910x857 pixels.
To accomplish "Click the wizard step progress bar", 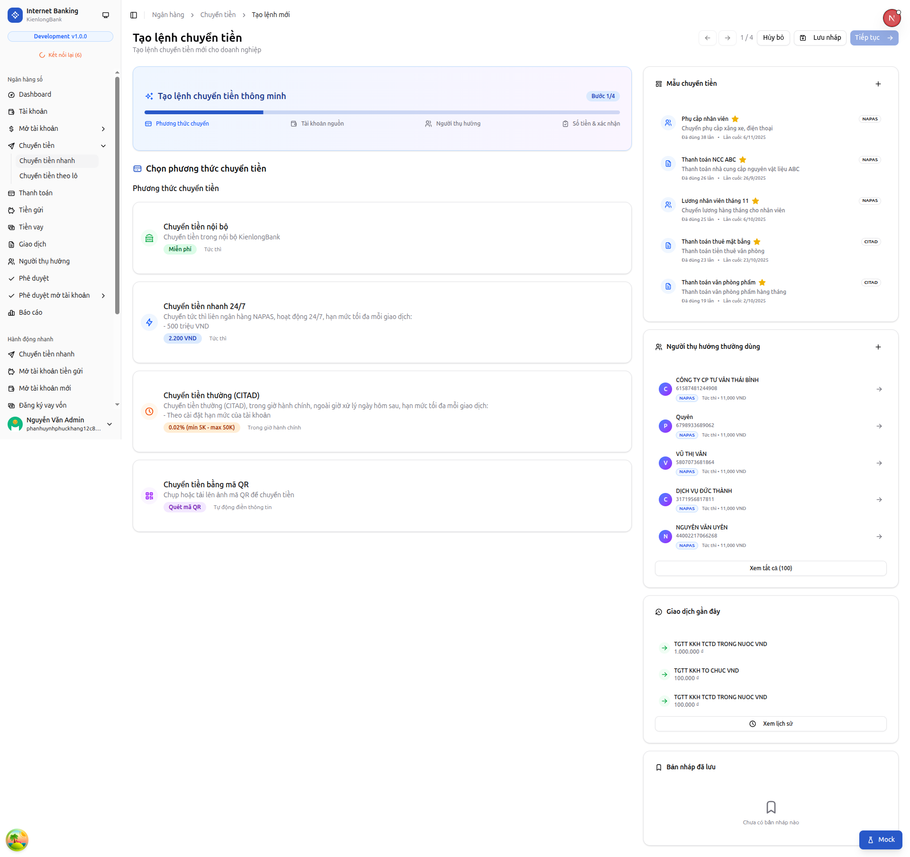I will (382, 112).
